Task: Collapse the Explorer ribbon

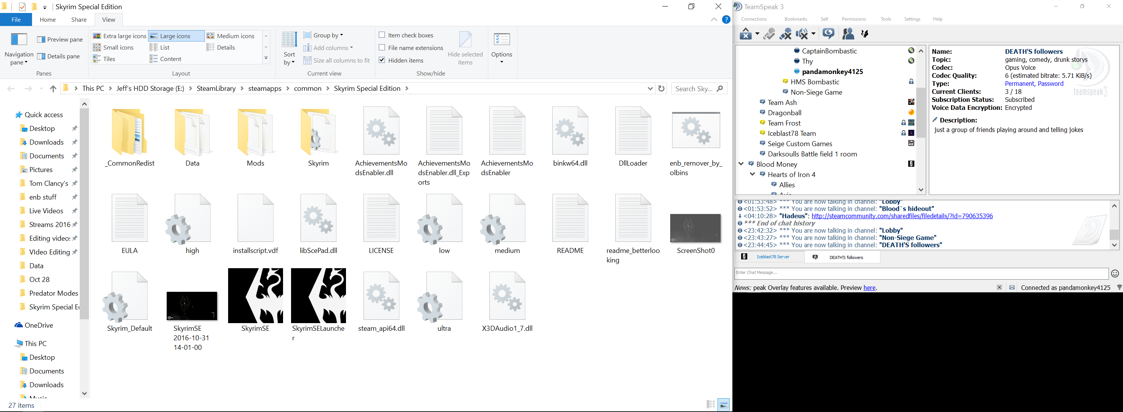Action: tap(714, 19)
